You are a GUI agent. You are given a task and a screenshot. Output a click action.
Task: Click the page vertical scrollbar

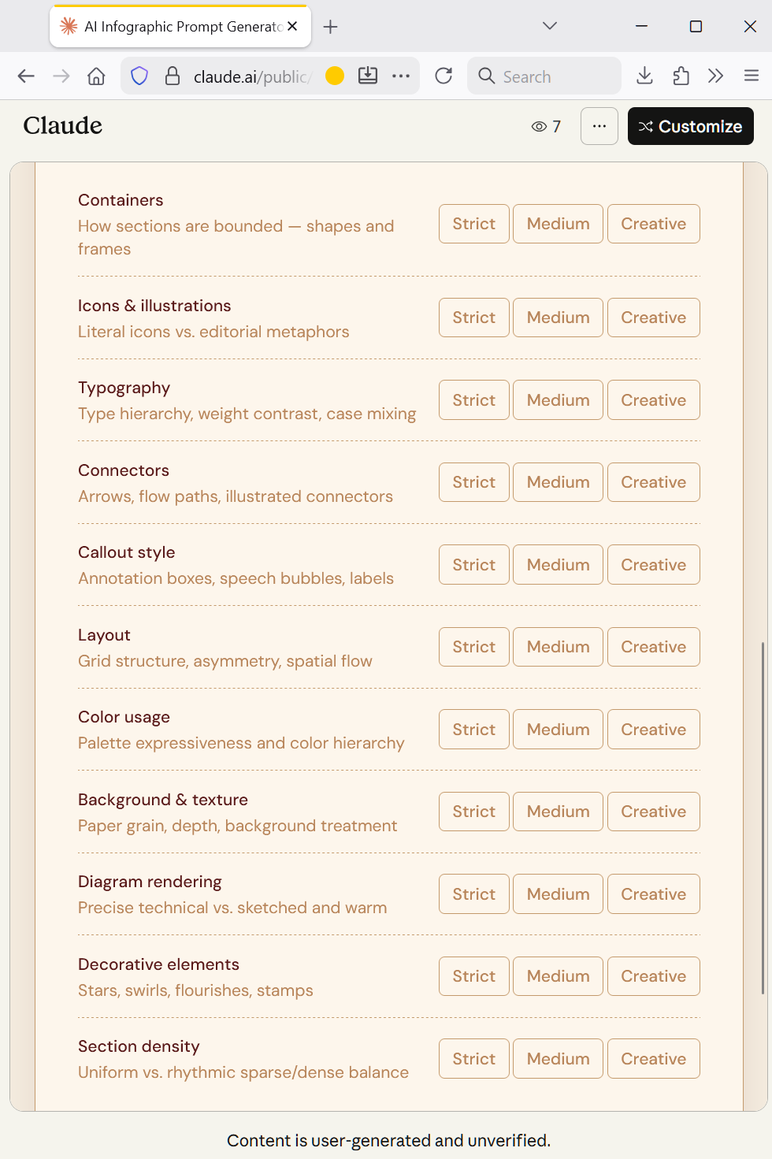[x=762, y=818]
